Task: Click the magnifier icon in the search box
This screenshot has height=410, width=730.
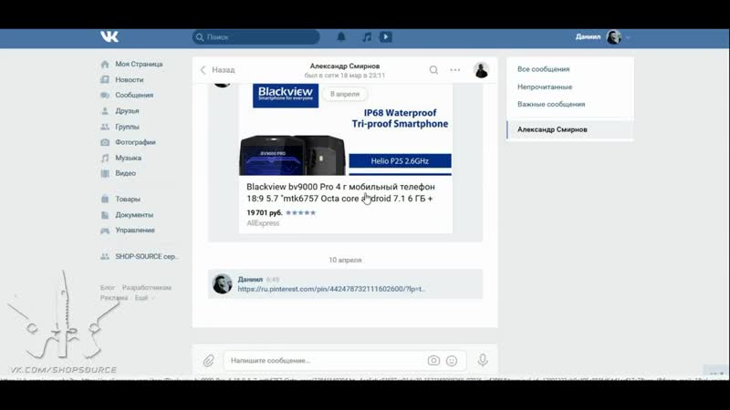Action: click(200, 37)
